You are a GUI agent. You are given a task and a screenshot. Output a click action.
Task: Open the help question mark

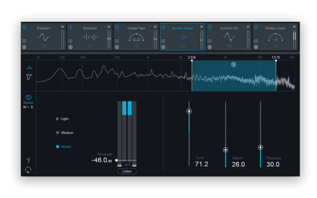[28, 161]
